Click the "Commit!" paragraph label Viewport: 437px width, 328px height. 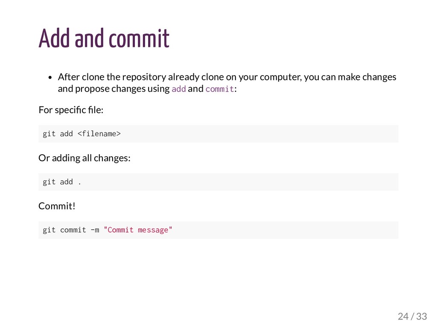pyautogui.click(x=57, y=206)
